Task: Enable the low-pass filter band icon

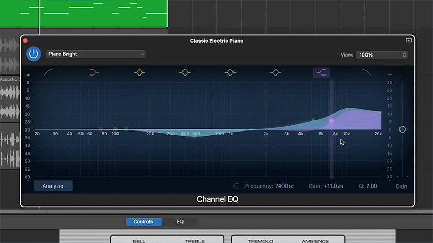Action: [366, 73]
